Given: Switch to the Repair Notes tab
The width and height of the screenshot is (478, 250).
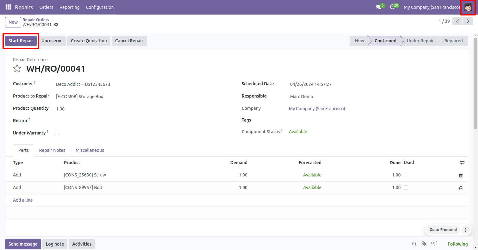Looking at the screenshot, I should click(x=52, y=150).
